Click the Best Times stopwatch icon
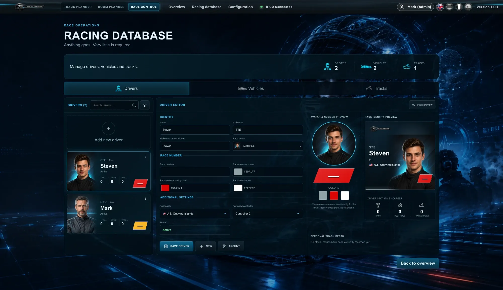Screen dimensions: 503x290 pyautogui.click(x=400, y=205)
